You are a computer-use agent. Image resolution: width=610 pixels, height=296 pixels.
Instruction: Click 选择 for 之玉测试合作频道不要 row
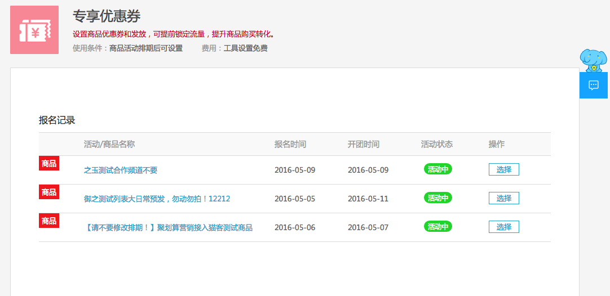click(504, 169)
